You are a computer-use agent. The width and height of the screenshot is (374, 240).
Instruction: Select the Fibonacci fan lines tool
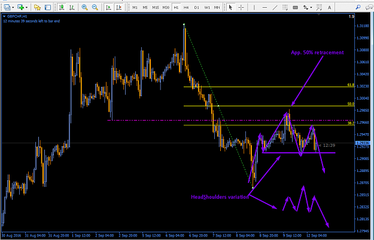click(x=319, y=7)
